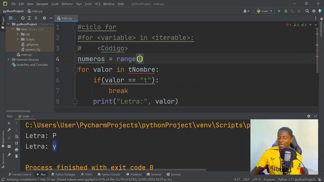Clear console output with trash icon

tap(17, 156)
